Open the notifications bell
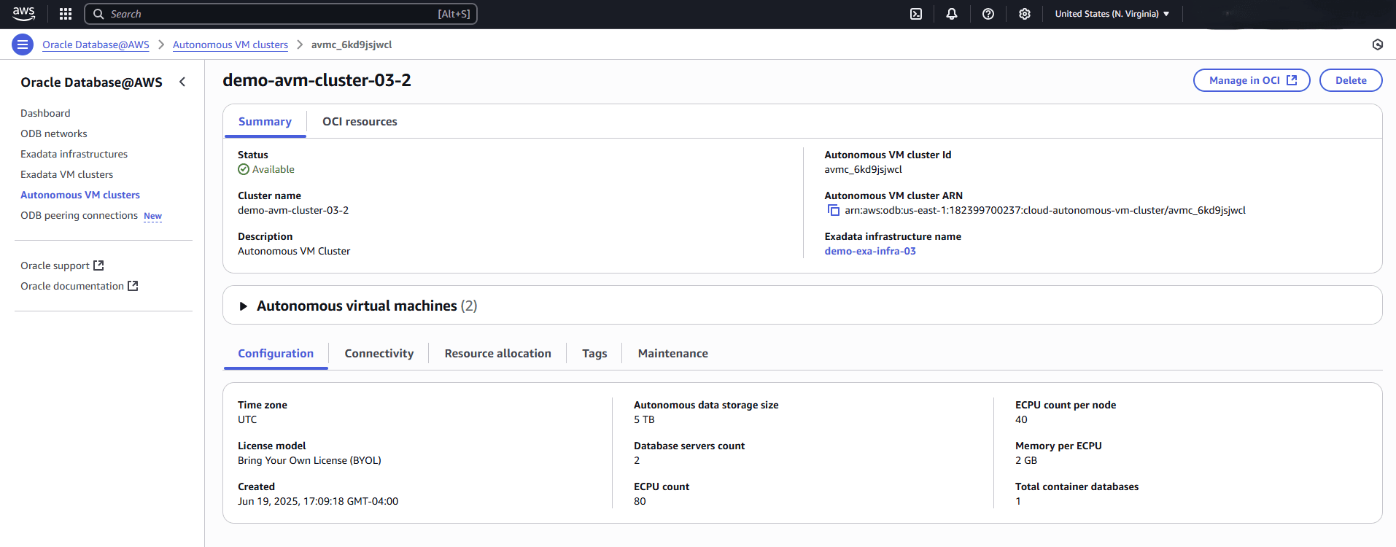This screenshot has width=1396, height=547. (x=952, y=14)
